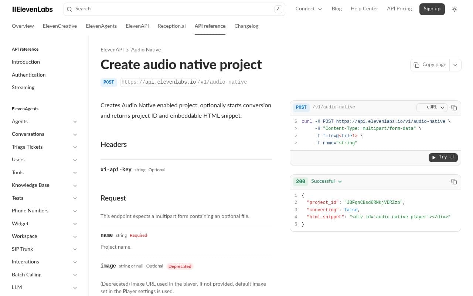473x296 pixels.
Task: Select the API reference tab
Action: click(210, 26)
